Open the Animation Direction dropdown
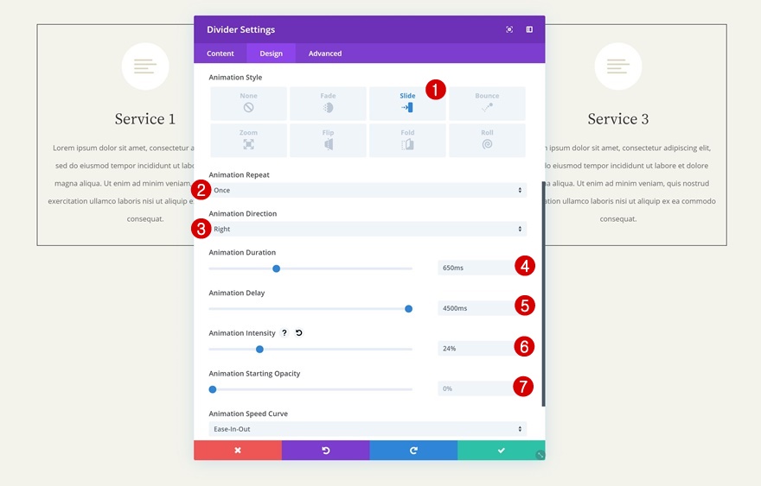 (x=368, y=230)
